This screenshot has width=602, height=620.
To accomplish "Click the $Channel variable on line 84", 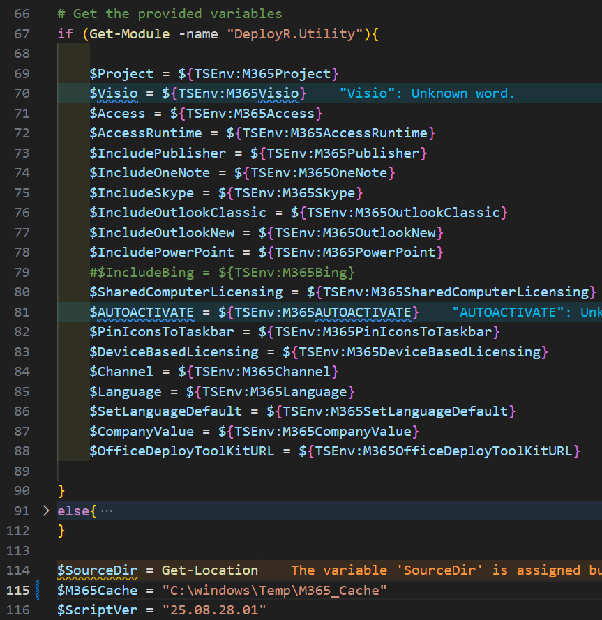I will (121, 372).
